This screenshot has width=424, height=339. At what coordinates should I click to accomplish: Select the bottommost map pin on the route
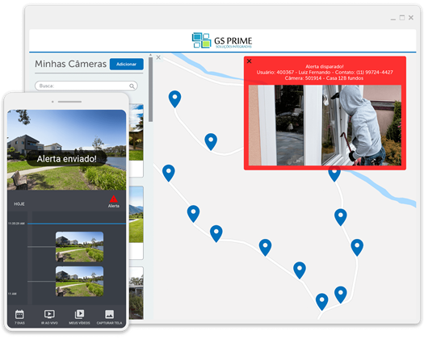tap(321, 302)
